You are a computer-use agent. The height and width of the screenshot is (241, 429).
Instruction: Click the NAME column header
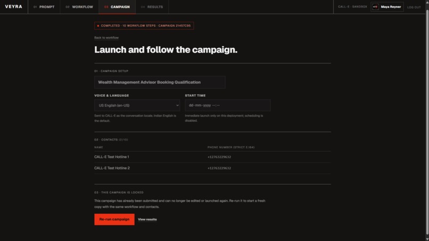pyautogui.click(x=99, y=147)
